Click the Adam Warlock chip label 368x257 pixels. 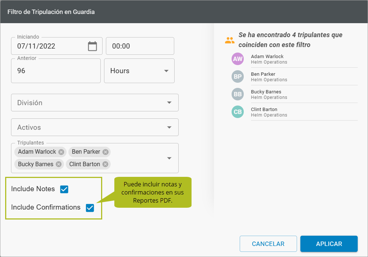37,152
